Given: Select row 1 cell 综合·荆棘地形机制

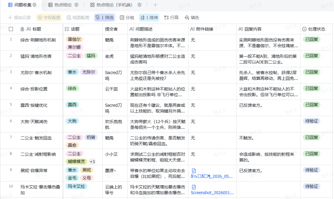Looking at the screenshot, I should point(41,42).
